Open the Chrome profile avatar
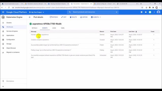Image resolution: width=162 pixels, height=91 pixels. pyautogui.click(x=157, y=8)
